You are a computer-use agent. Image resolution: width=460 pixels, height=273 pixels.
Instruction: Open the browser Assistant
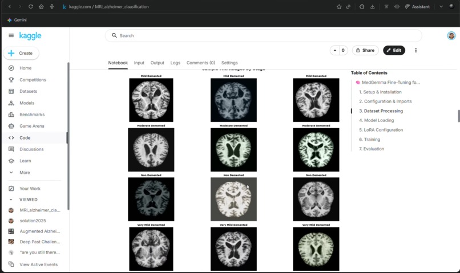[x=417, y=6]
